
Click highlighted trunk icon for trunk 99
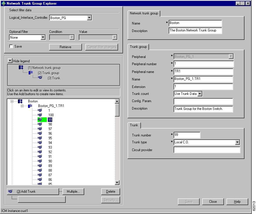tap(40, 120)
